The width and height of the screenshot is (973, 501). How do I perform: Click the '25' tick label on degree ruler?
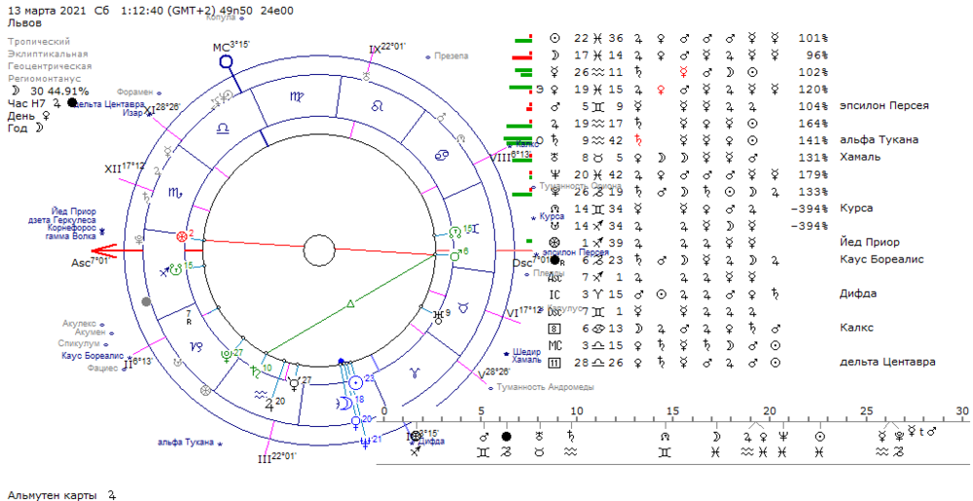pyautogui.click(x=866, y=412)
